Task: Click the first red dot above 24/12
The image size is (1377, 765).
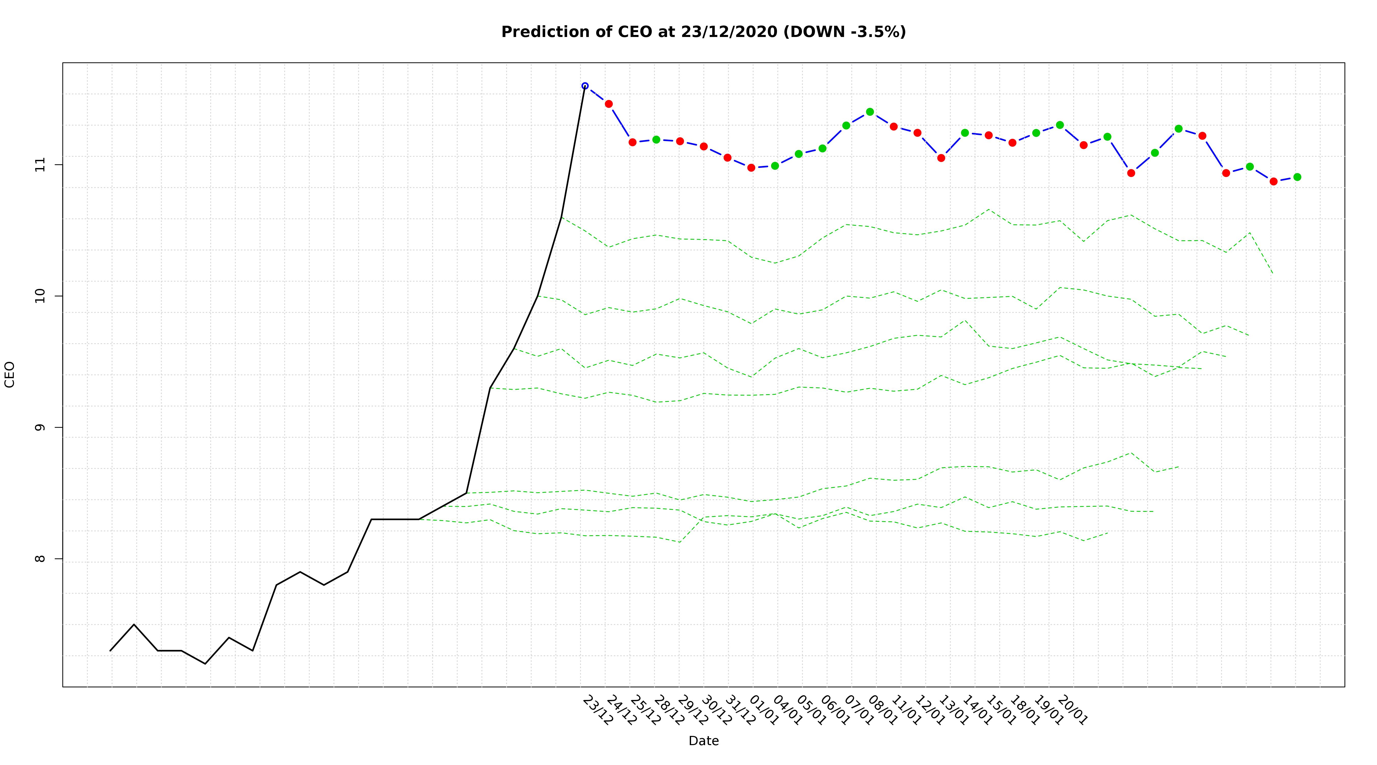Action: (608, 104)
